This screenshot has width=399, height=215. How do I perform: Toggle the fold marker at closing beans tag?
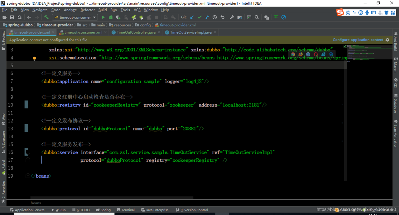28,176
